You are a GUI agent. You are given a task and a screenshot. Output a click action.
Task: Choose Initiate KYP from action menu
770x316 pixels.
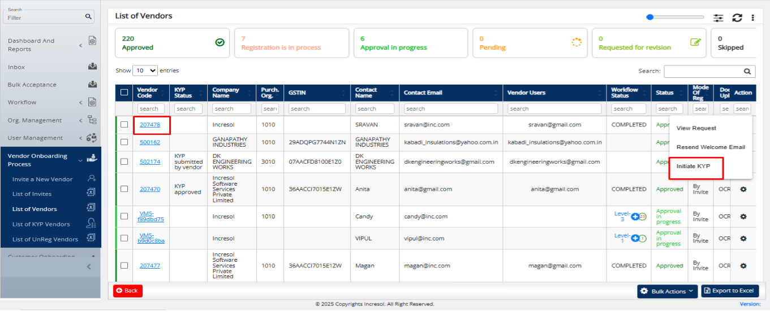coord(693,166)
